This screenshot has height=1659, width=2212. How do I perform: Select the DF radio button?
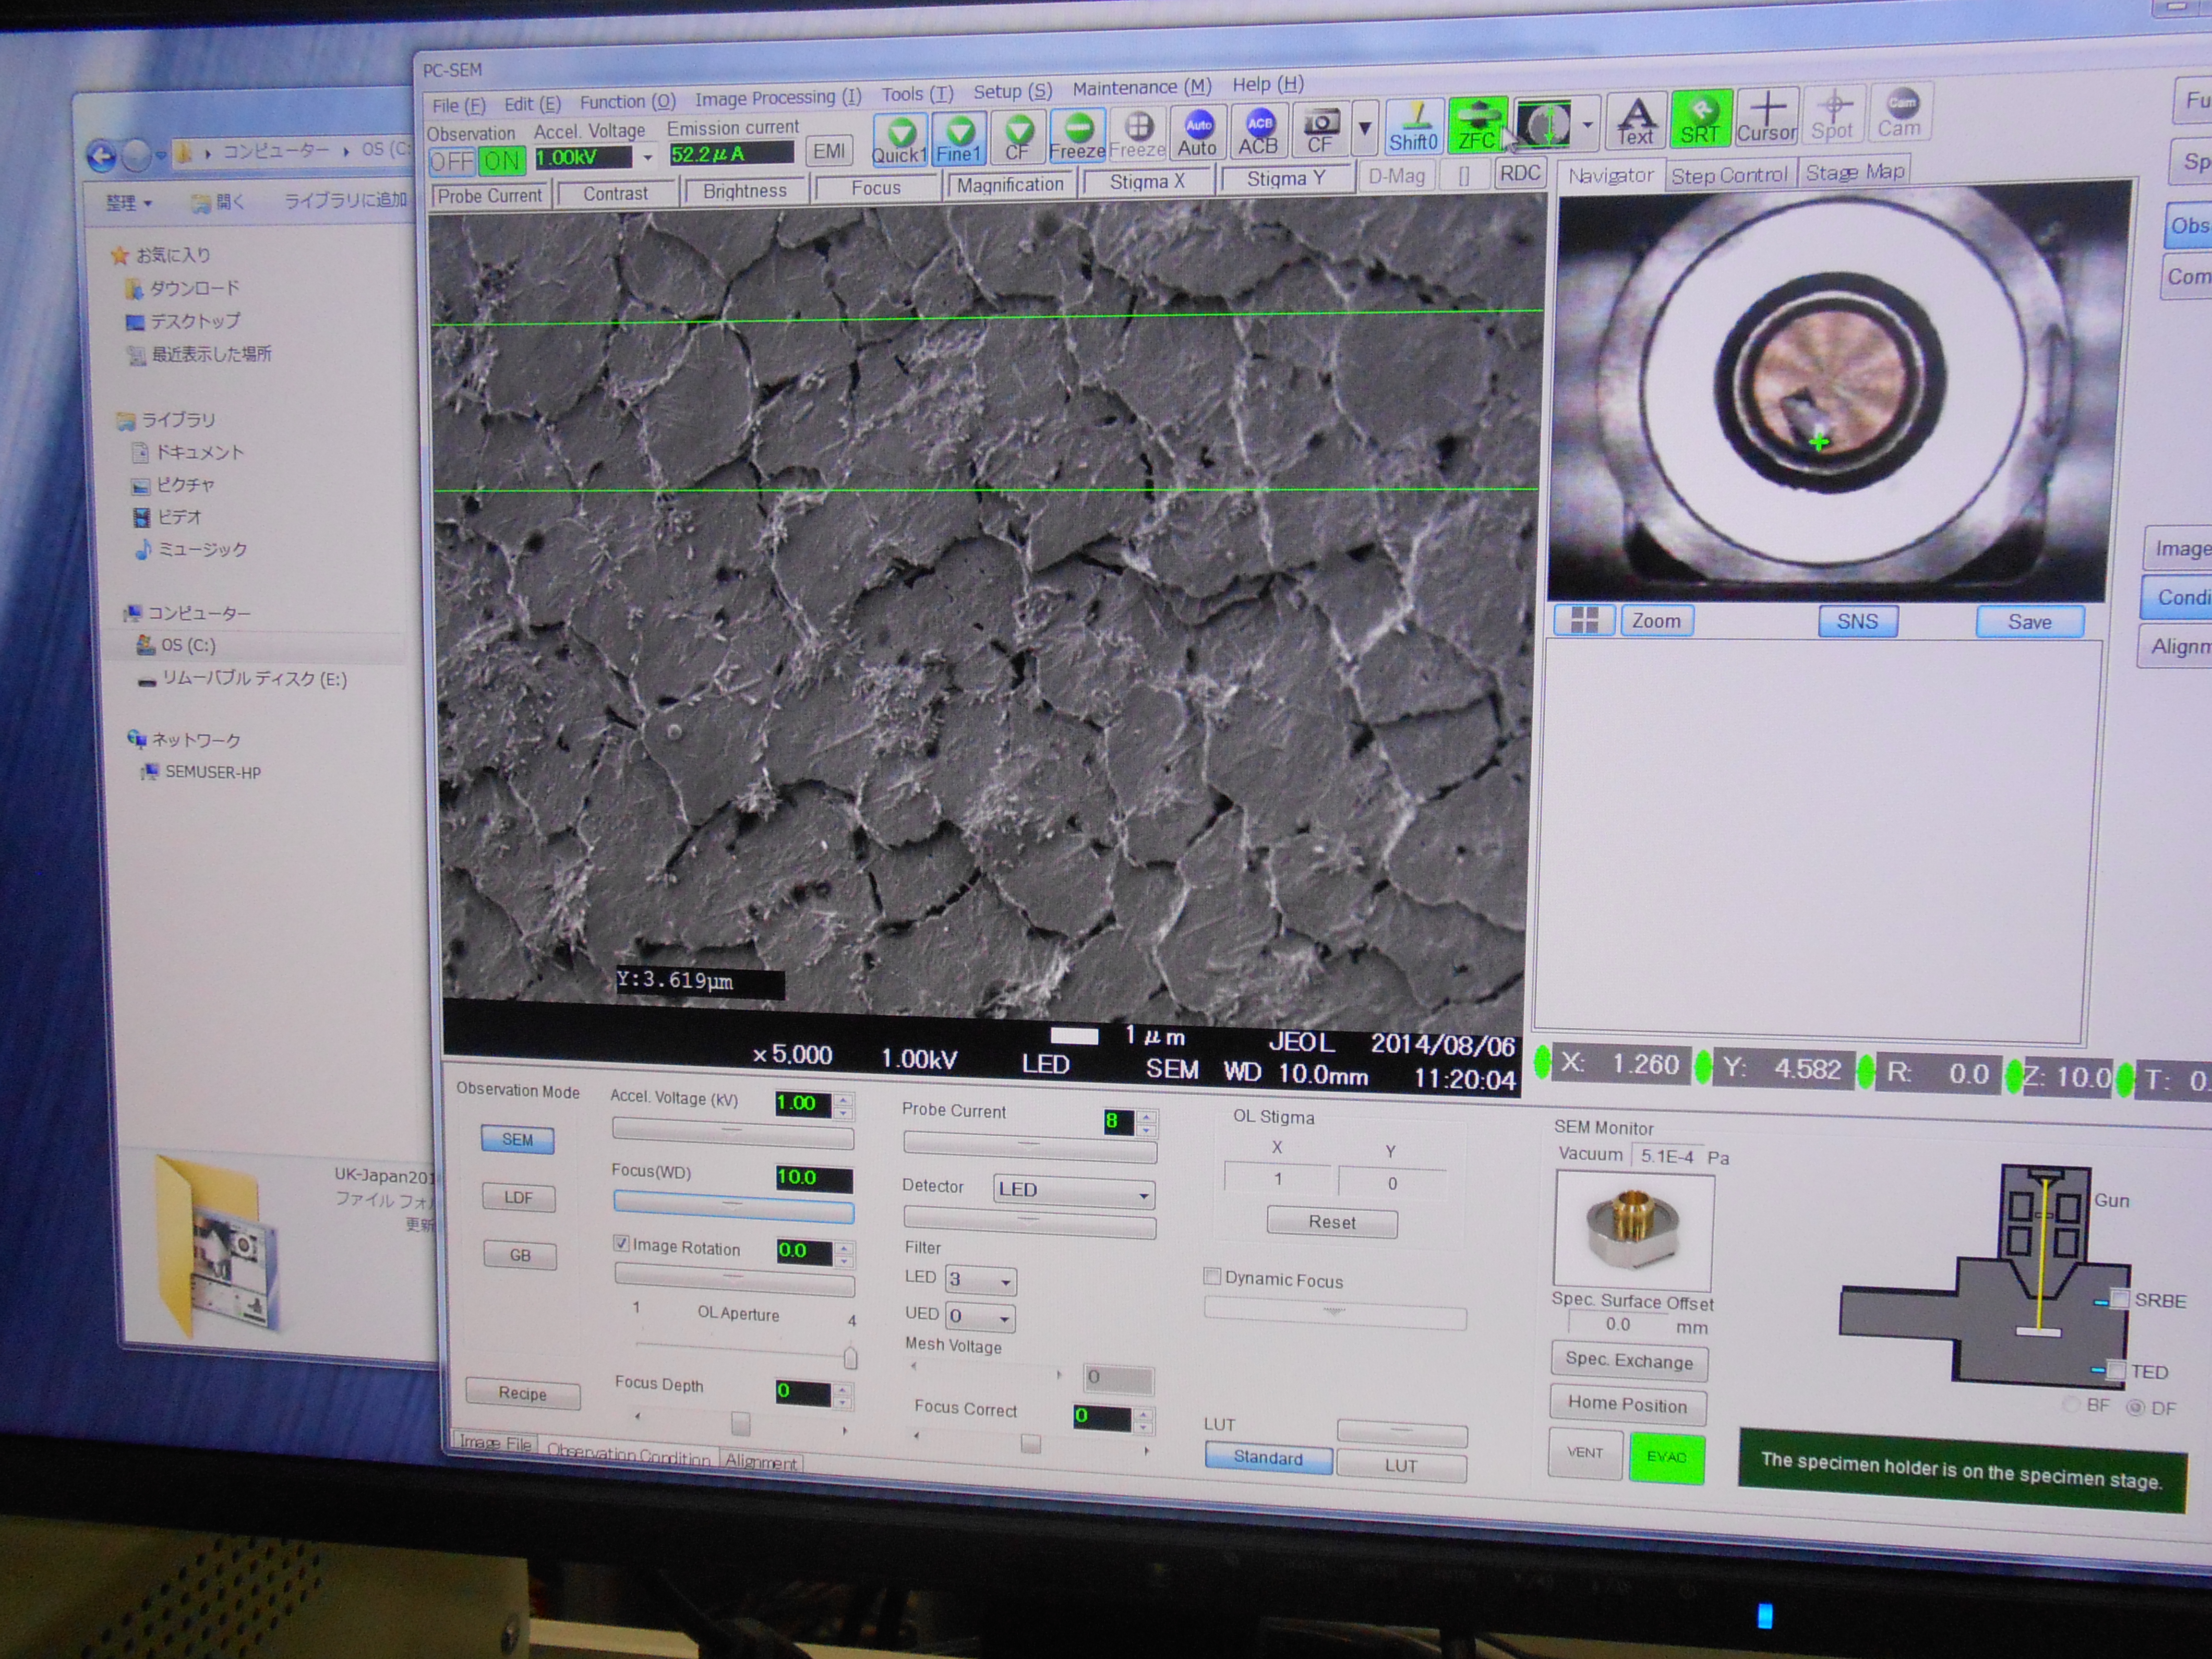point(2135,1407)
